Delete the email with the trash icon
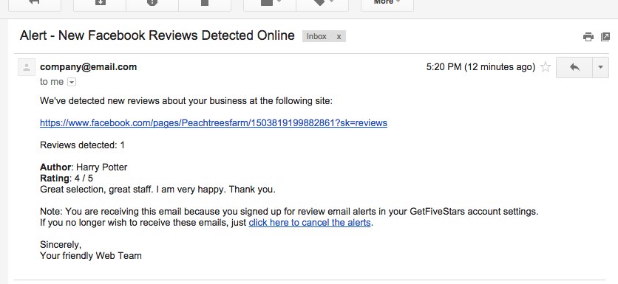Screen dimensions: 618x284 pyautogui.click(x=205, y=4)
